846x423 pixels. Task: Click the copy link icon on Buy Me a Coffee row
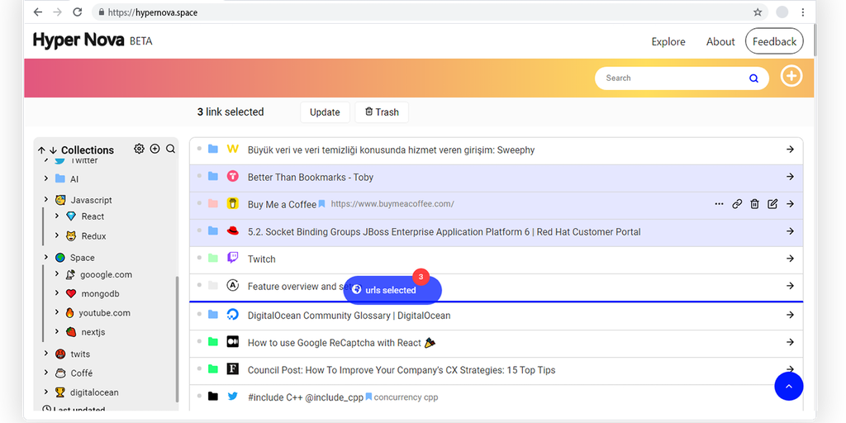(x=737, y=204)
